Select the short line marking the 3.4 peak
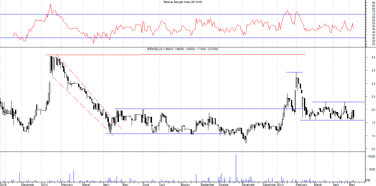Screen dimensions: 376x186 click(x=294, y=72)
